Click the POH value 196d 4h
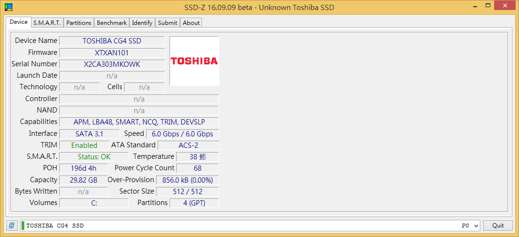 [84, 168]
